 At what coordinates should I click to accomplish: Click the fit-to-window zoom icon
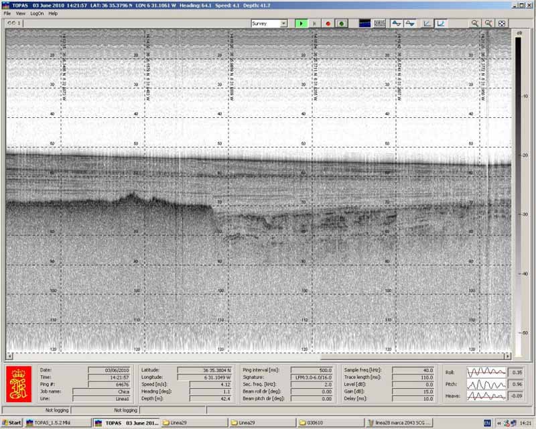(502, 23)
